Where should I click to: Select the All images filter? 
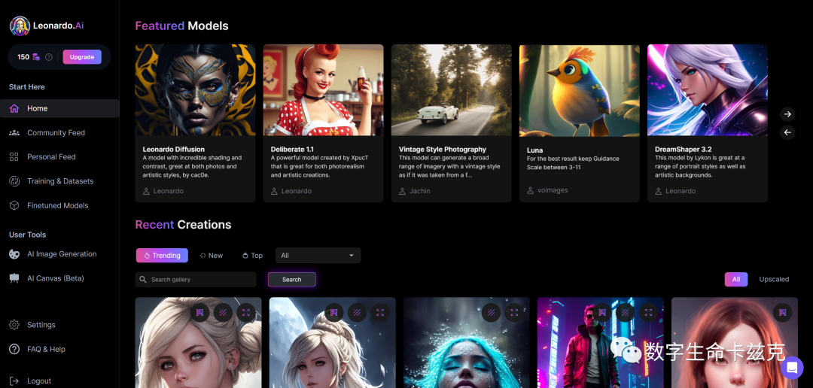736,279
